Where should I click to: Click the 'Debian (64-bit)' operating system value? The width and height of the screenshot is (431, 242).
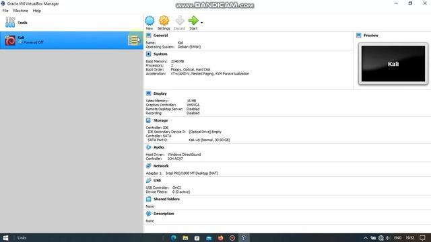[189, 46]
